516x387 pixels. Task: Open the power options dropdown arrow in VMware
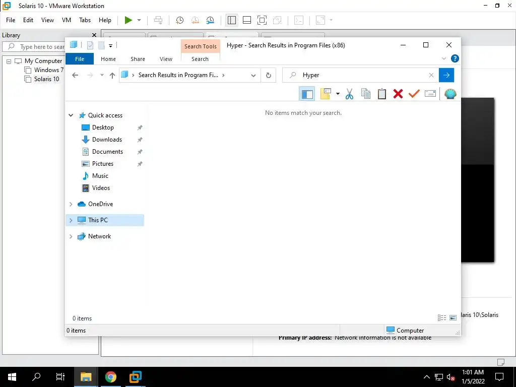[139, 20]
